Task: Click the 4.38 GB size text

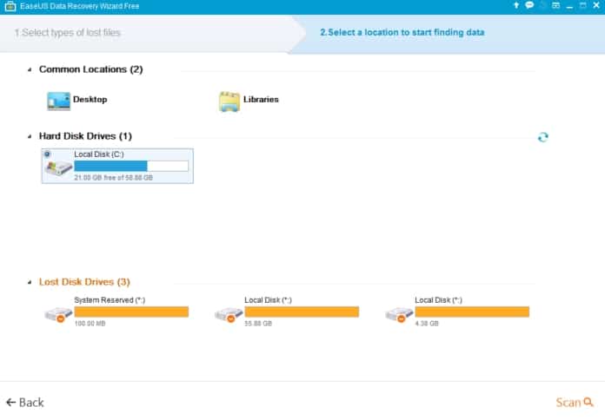Action: (x=427, y=324)
